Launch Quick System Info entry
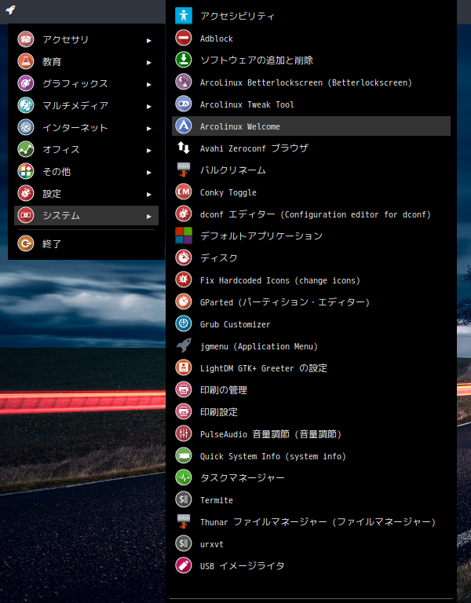The height and width of the screenshot is (603, 471). [311, 455]
